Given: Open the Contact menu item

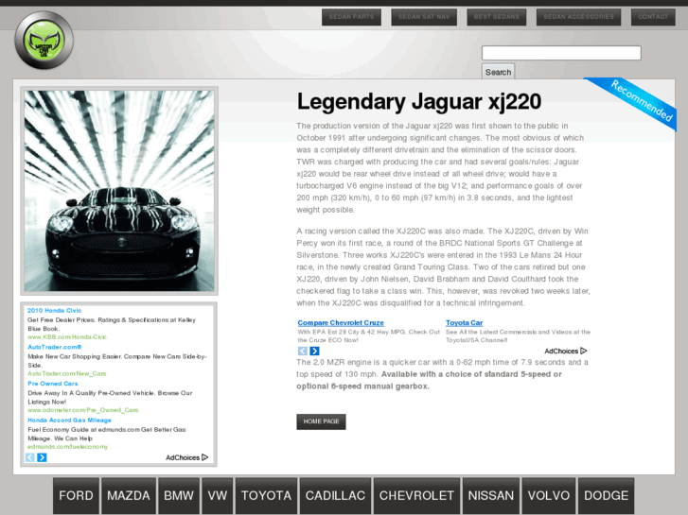Looking at the screenshot, I should tap(653, 17).
